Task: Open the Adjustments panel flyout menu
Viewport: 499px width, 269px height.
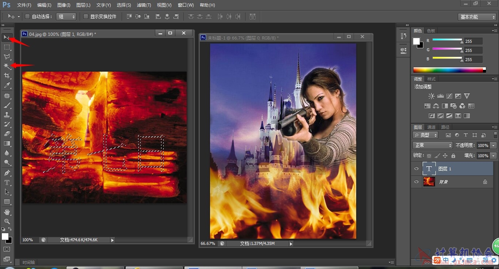Action: pos(495,79)
